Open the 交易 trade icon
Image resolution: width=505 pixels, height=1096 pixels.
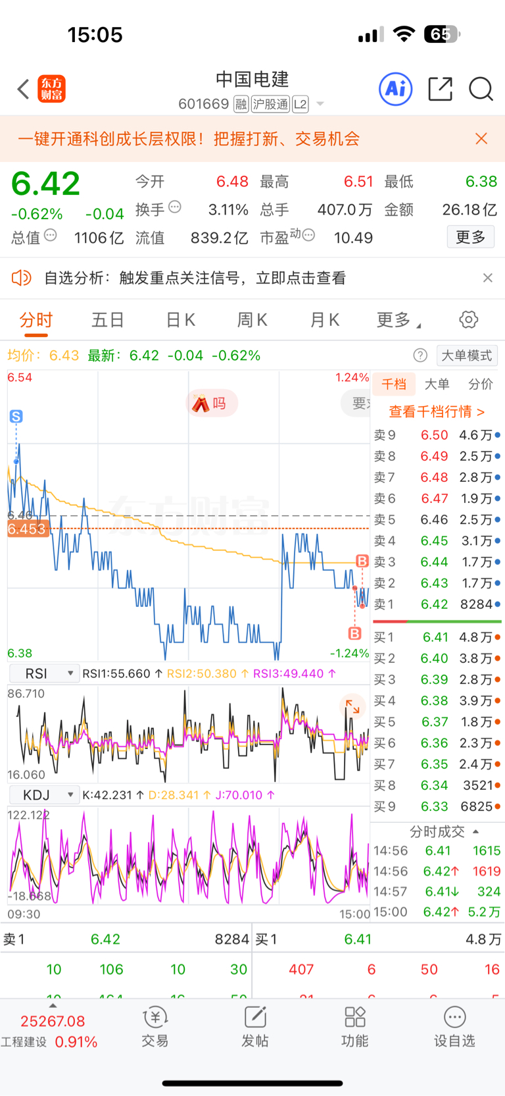click(x=155, y=1027)
